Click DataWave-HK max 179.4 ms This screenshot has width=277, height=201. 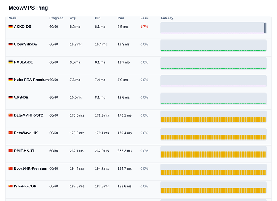point(124,133)
